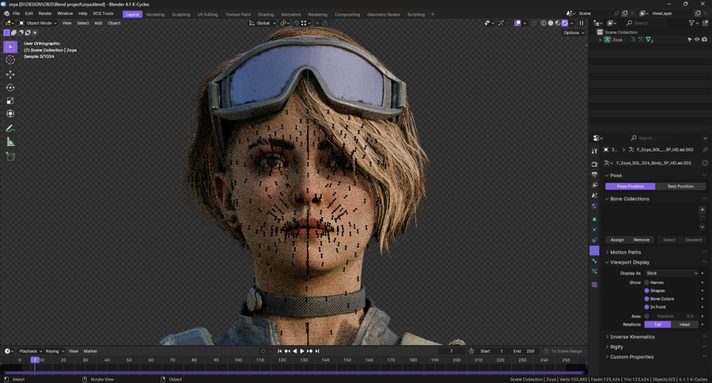Enable the Names display checkbox
Viewport: 712px width, 383px height.
(646, 282)
